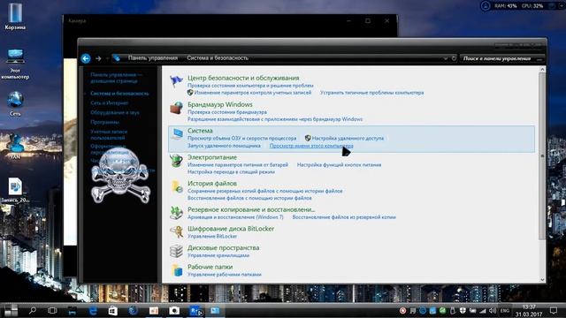Select Система и безопасность in the sidebar

[119, 94]
